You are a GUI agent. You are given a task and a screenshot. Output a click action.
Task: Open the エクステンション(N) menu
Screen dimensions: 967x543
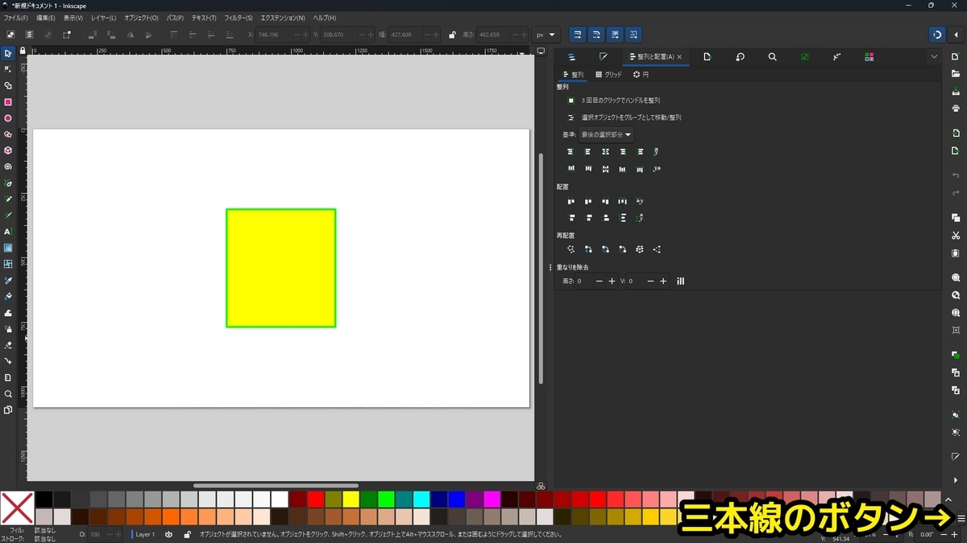pyautogui.click(x=283, y=18)
